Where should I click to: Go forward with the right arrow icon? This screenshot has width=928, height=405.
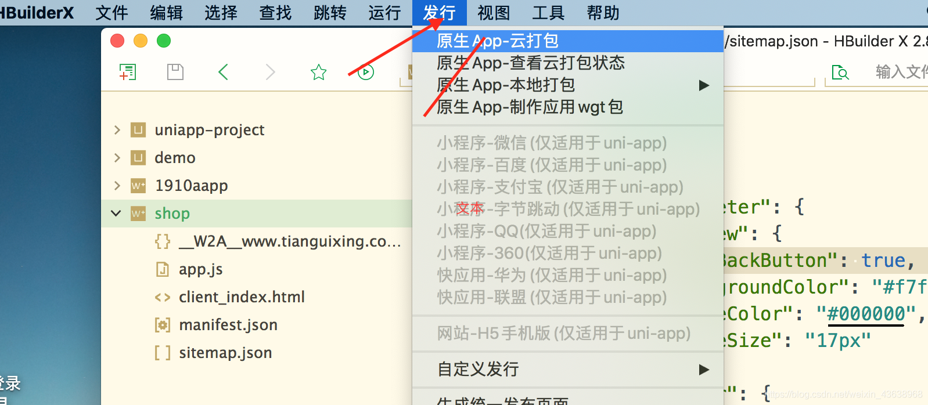pos(270,72)
